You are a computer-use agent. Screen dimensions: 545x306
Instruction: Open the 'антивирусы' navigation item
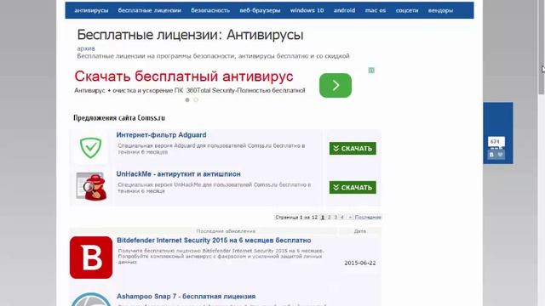pos(91,10)
